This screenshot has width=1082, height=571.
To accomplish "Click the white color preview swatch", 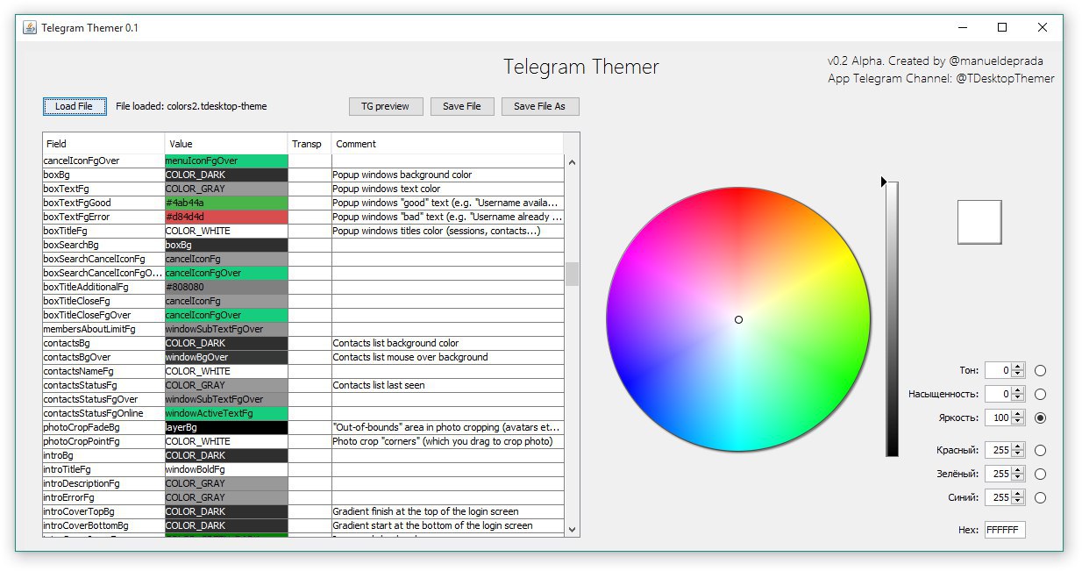I will pos(979,222).
